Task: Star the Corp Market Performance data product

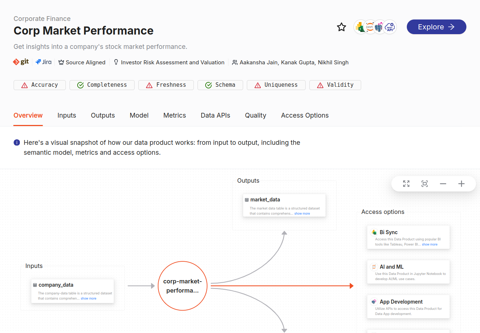Action: point(341,27)
